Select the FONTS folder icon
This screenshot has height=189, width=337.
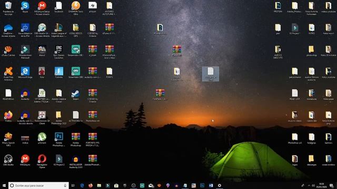(109, 72)
